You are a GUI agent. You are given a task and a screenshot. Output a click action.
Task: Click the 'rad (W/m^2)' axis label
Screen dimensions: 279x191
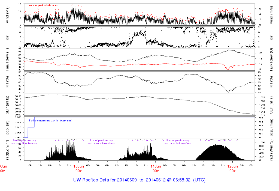[x=271, y=150]
